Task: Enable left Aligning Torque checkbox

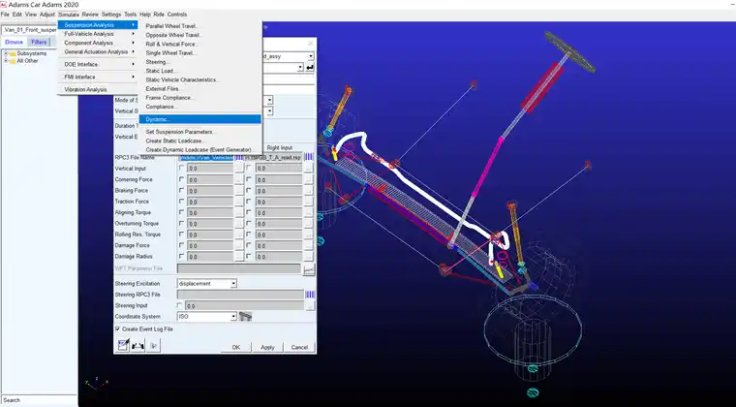Action: [x=182, y=212]
